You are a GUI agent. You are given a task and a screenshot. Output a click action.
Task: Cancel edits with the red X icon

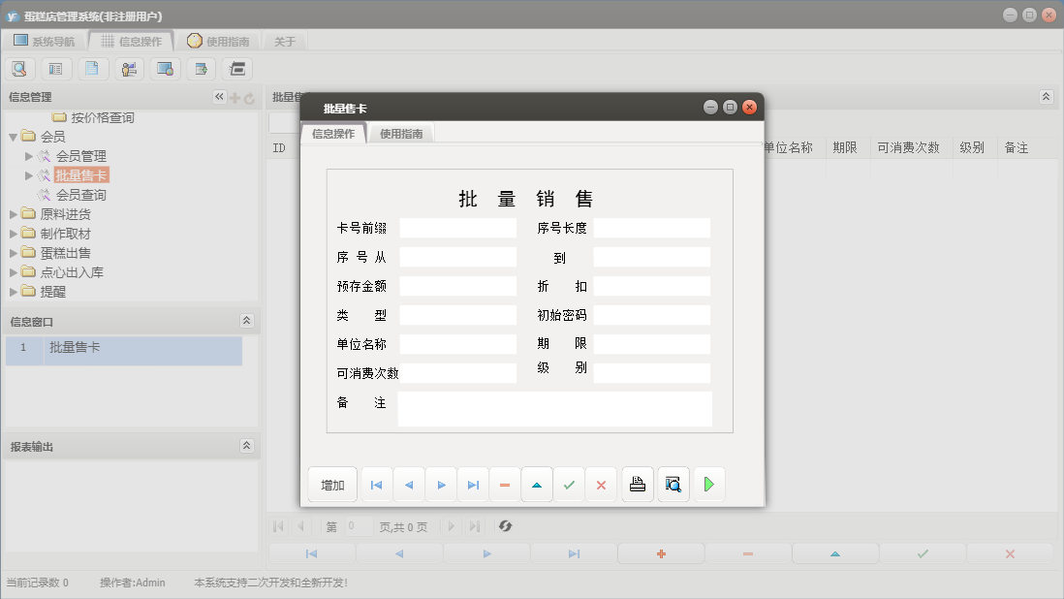coord(600,485)
